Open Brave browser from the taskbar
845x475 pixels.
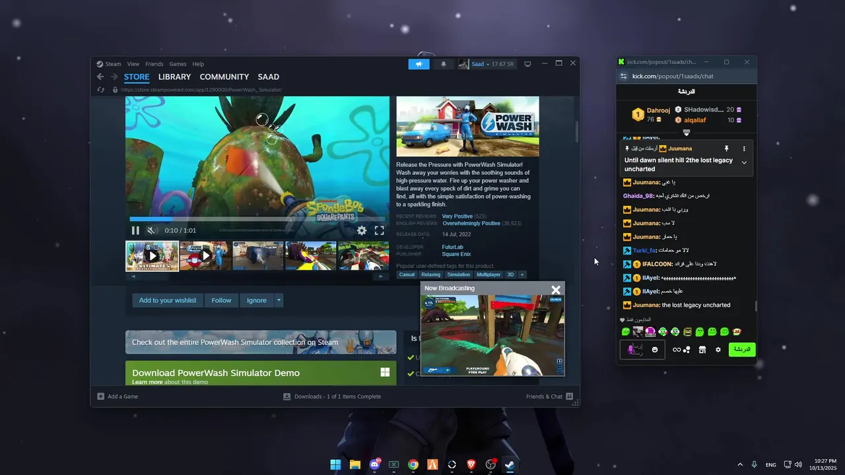tap(471, 464)
